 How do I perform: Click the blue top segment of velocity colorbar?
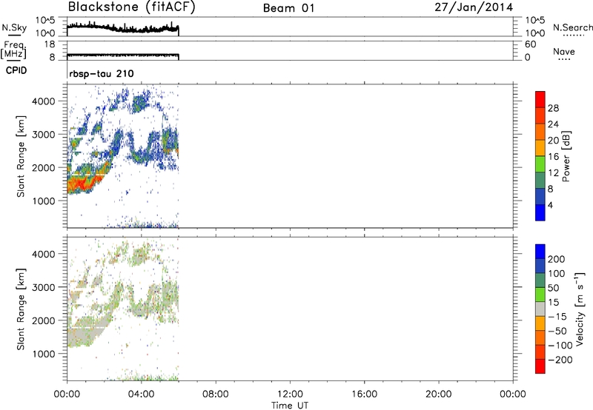[x=540, y=252]
